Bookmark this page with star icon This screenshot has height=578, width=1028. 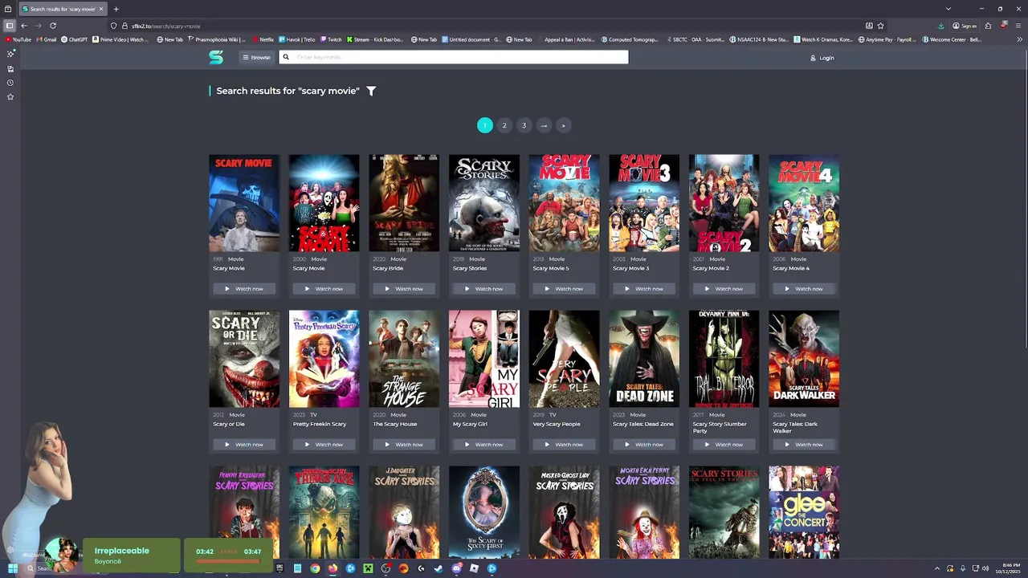pos(880,26)
